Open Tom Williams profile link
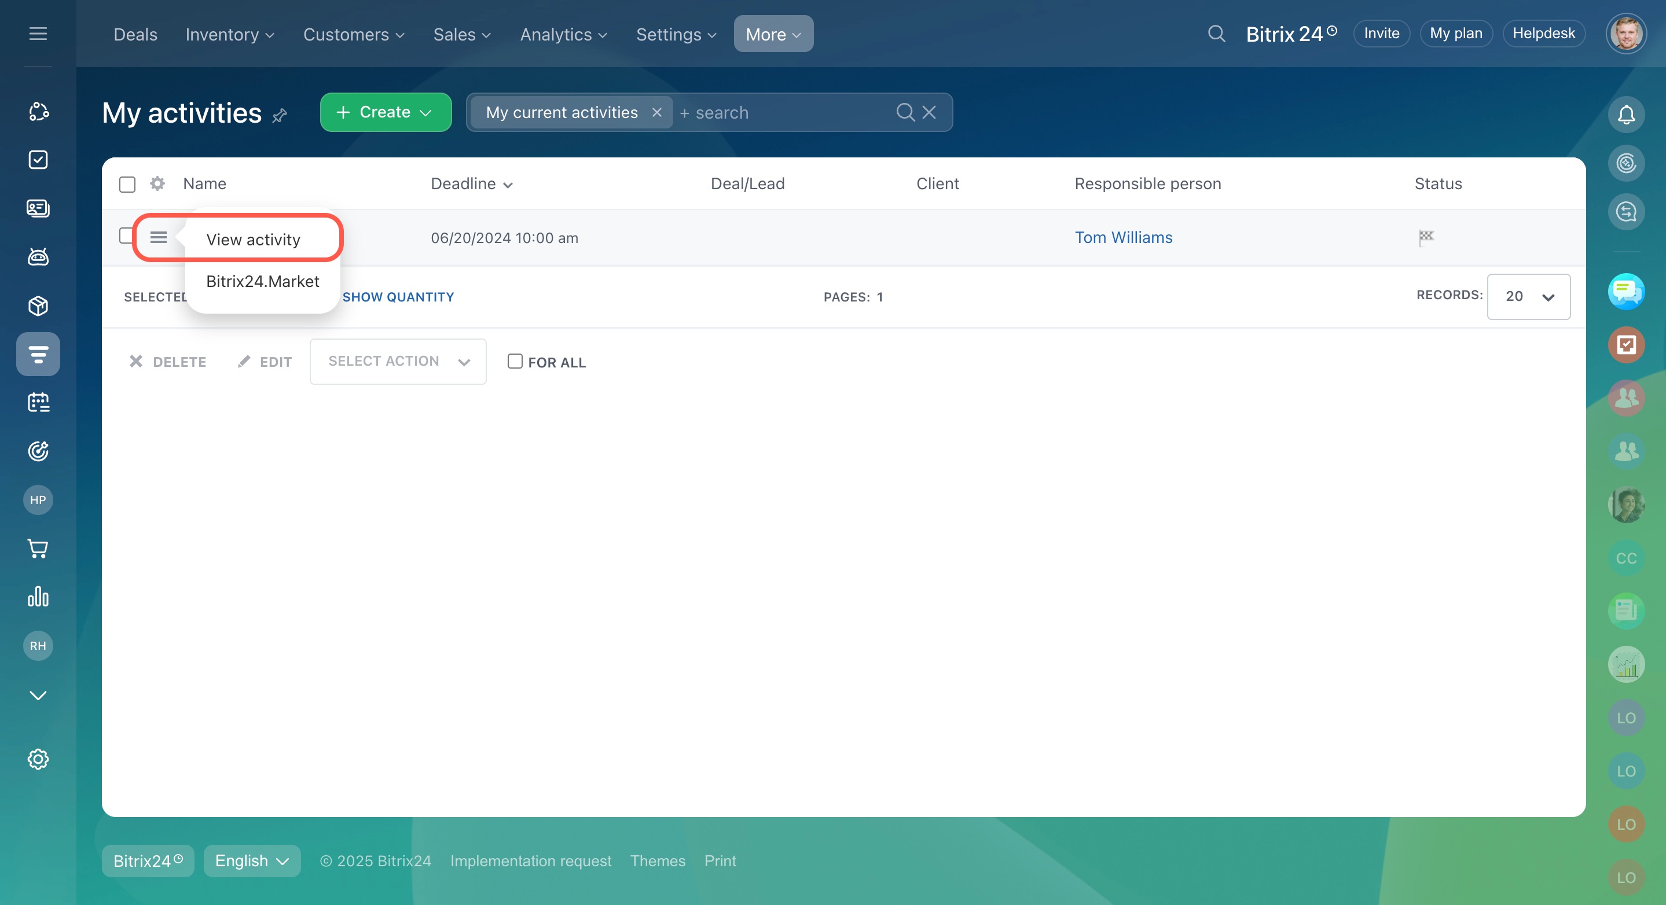 pos(1123,237)
